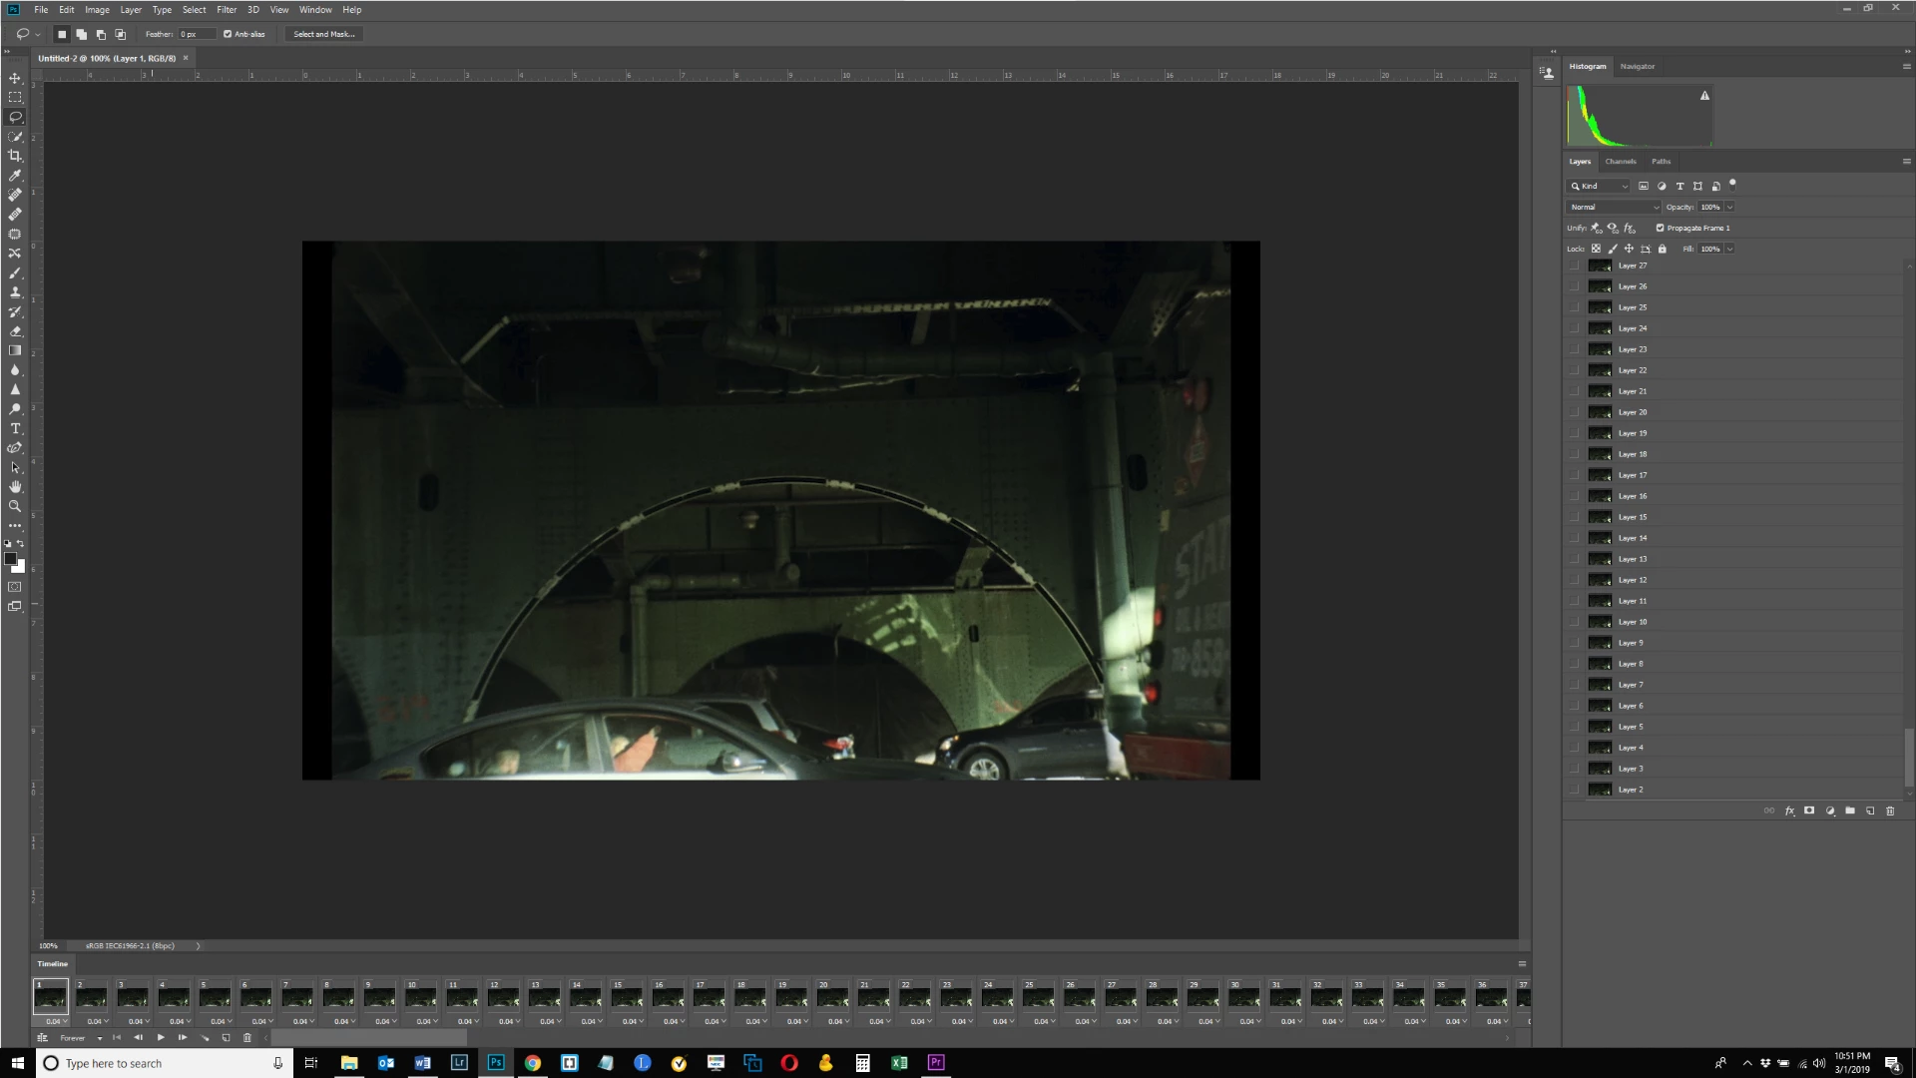The height and width of the screenshot is (1078, 1916).
Task: Select the Clone Stamp tool
Action: (x=15, y=292)
